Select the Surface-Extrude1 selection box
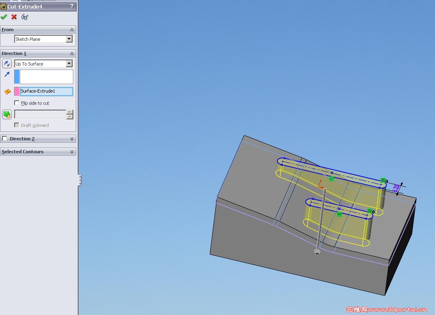This screenshot has height=315, width=435. pyautogui.click(x=46, y=91)
